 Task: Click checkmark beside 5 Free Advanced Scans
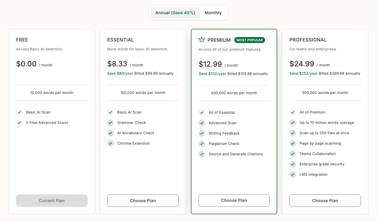click(x=19, y=123)
